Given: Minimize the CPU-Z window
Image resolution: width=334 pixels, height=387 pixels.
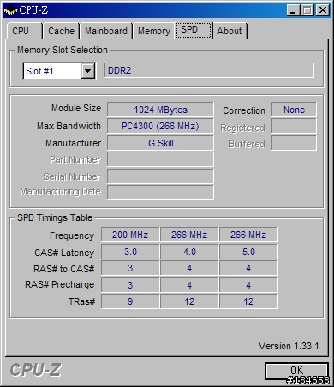Looking at the screenshot, I should [293, 10].
